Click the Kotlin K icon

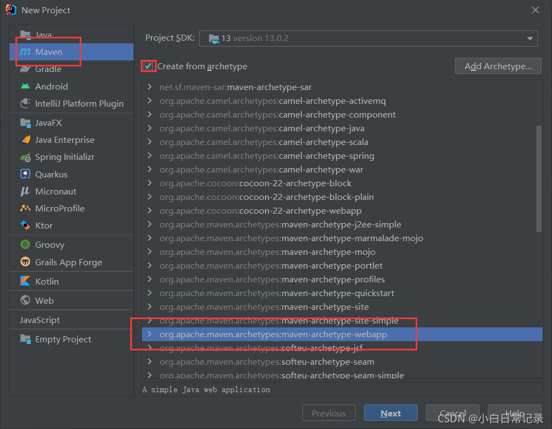pos(25,281)
